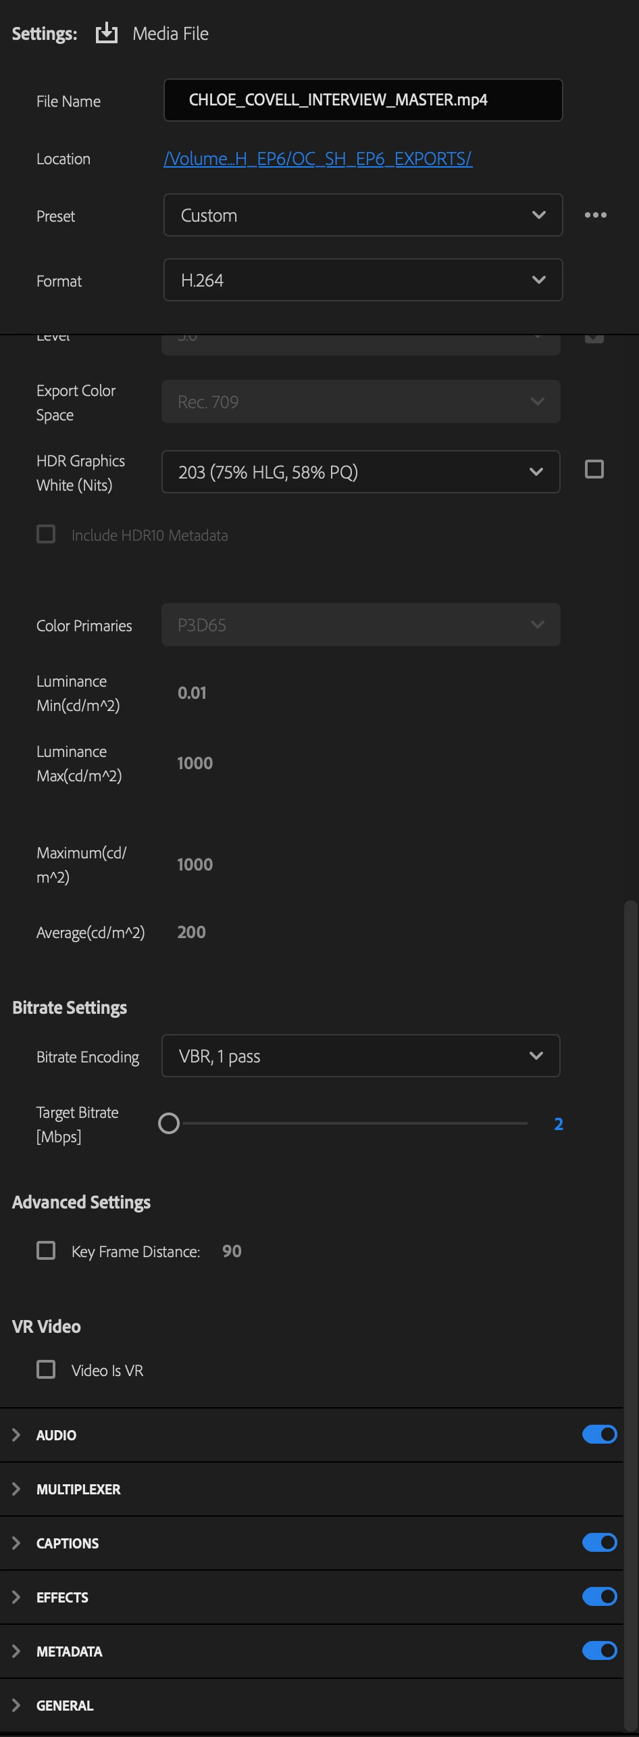The height and width of the screenshot is (1737, 639).
Task: Turn off the METADATA toggle
Action: pyautogui.click(x=599, y=1650)
